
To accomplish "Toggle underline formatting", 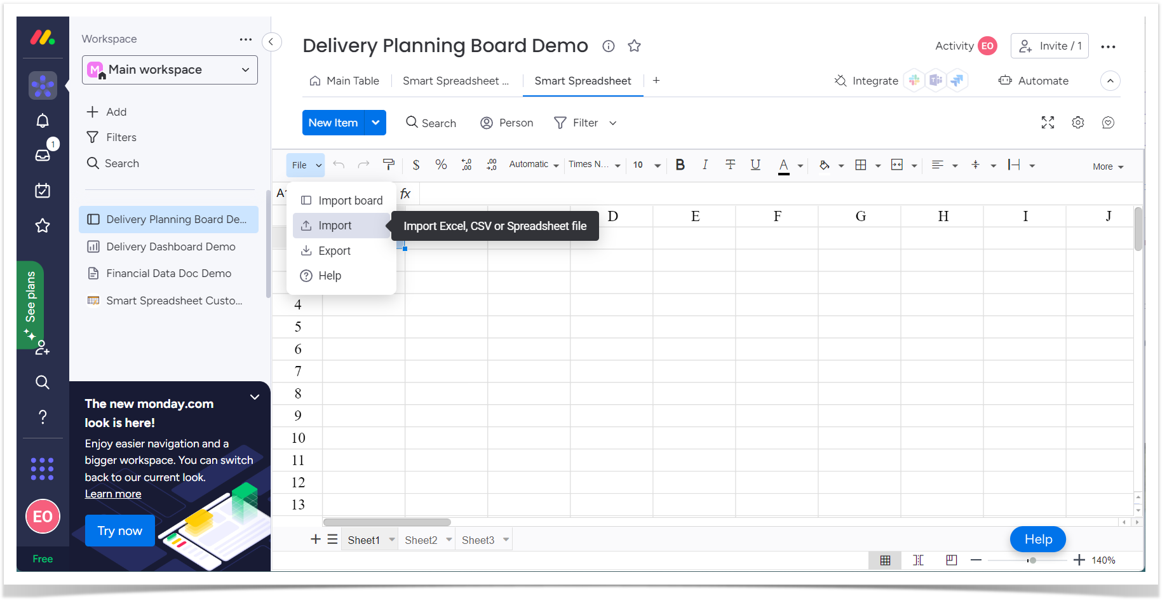I will [755, 165].
